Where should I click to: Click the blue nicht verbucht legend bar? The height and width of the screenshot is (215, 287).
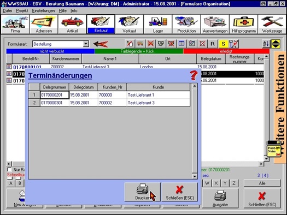click(x=50, y=51)
